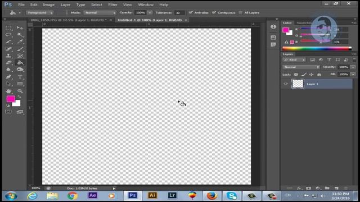Swap foreground and background colors
The image size is (360, 202).
pos(19,97)
